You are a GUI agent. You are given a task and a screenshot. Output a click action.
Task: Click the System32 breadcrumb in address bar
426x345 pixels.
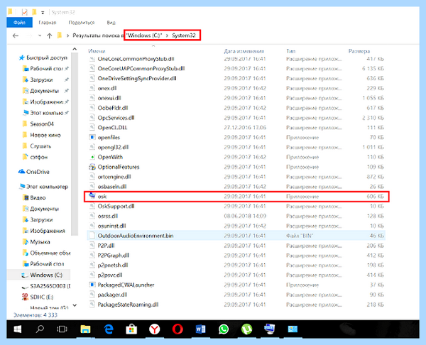tap(184, 35)
